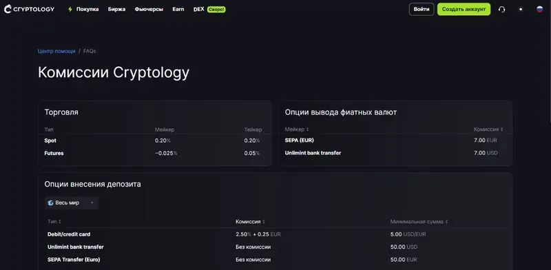Click the Скоро! badge next to DEX

point(216,10)
